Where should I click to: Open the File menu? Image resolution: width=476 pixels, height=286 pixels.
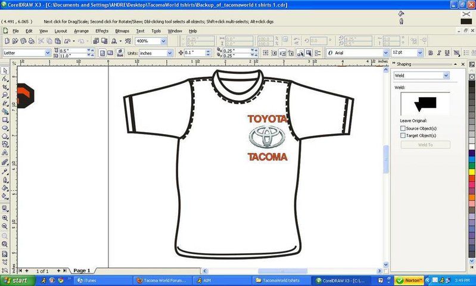[x=15, y=31]
